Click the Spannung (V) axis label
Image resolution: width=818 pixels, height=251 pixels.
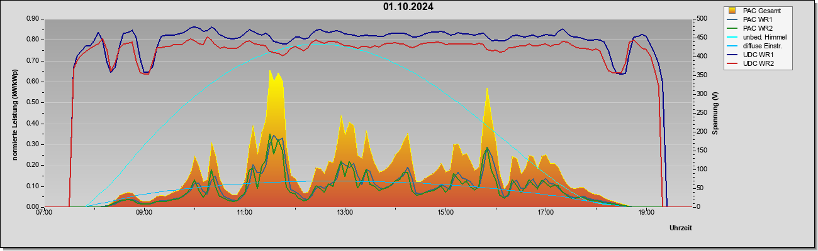pos(716,113)
